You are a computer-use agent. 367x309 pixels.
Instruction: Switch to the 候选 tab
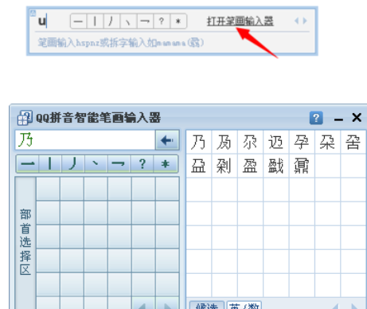pos(207,305)
